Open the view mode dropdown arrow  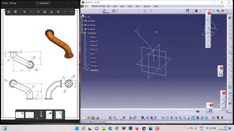[200, 119]
